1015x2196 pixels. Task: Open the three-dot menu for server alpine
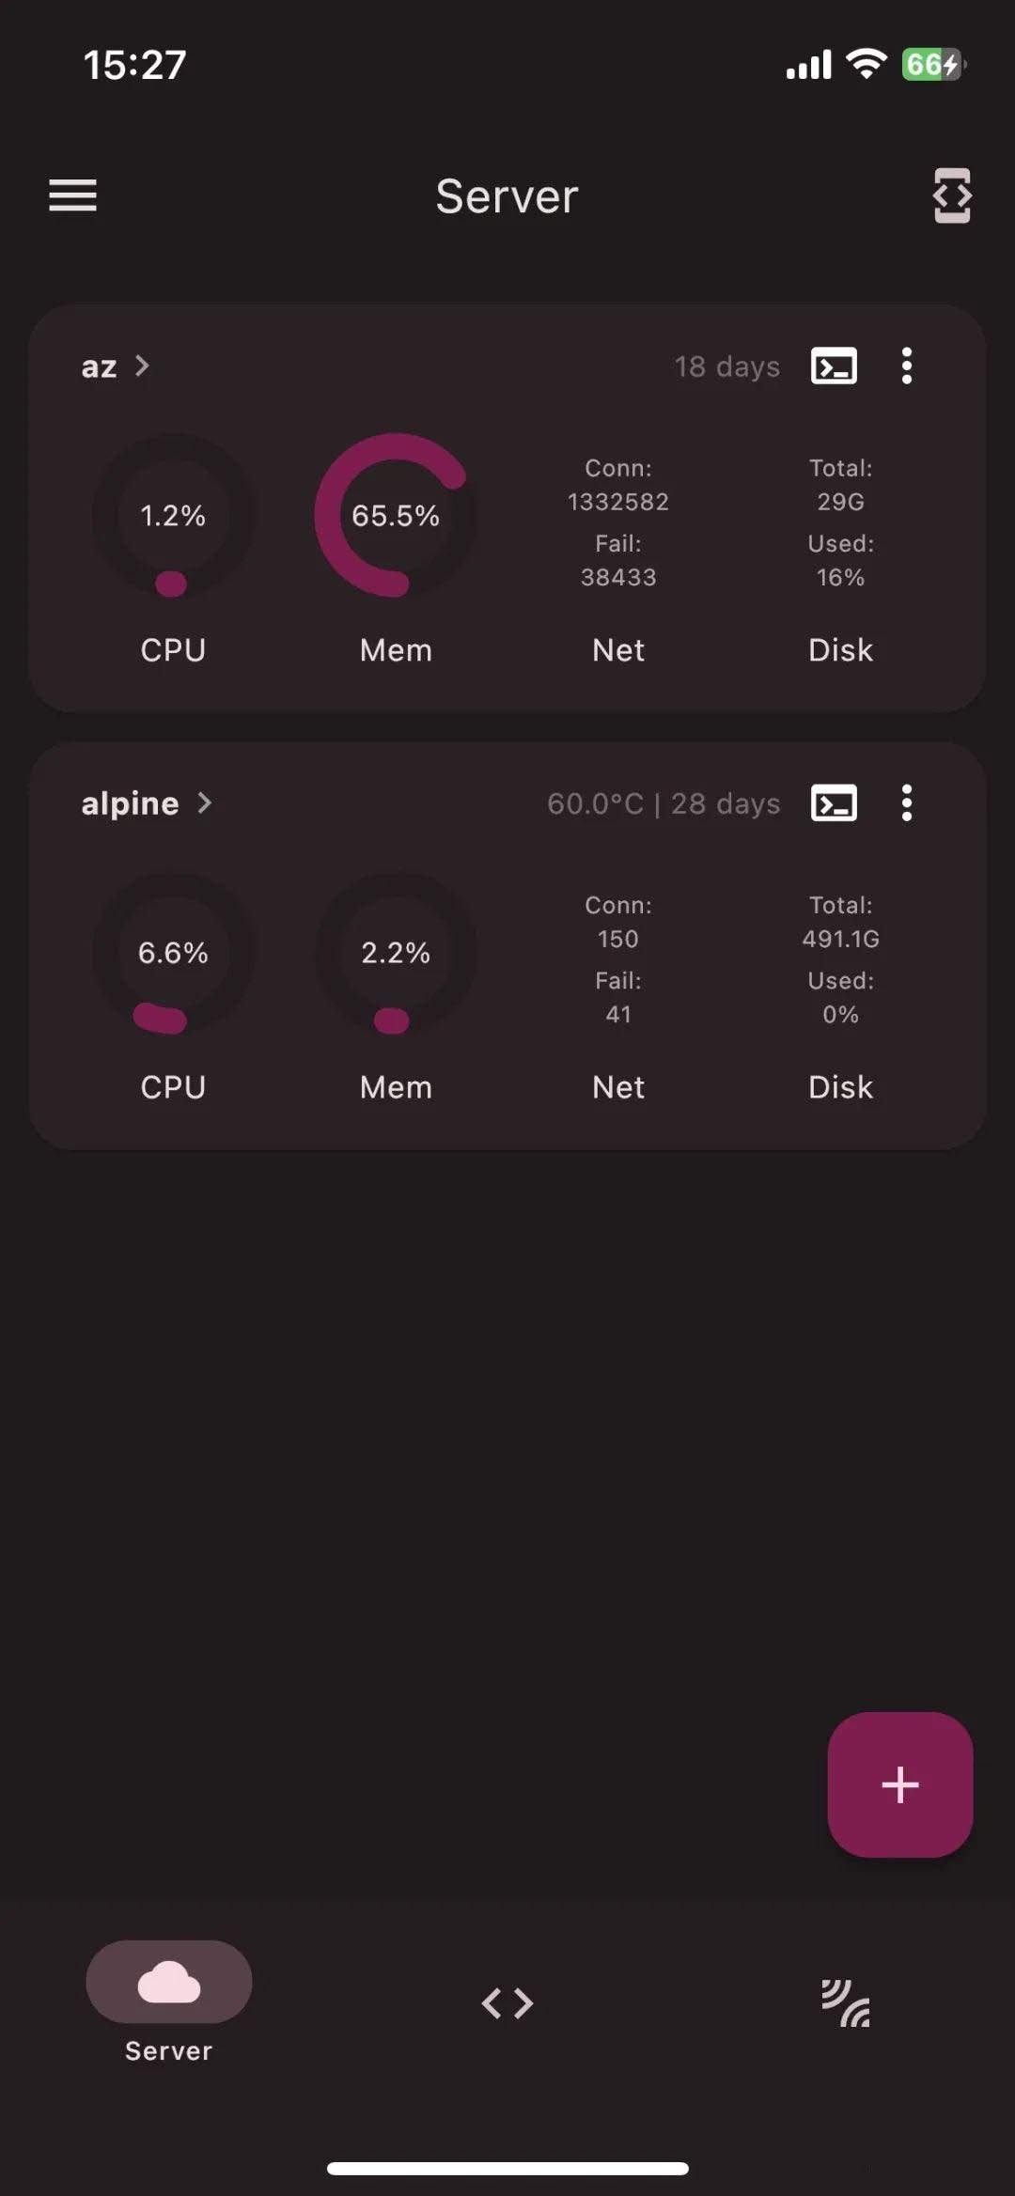pyautogui.click(x=906, y=803)
